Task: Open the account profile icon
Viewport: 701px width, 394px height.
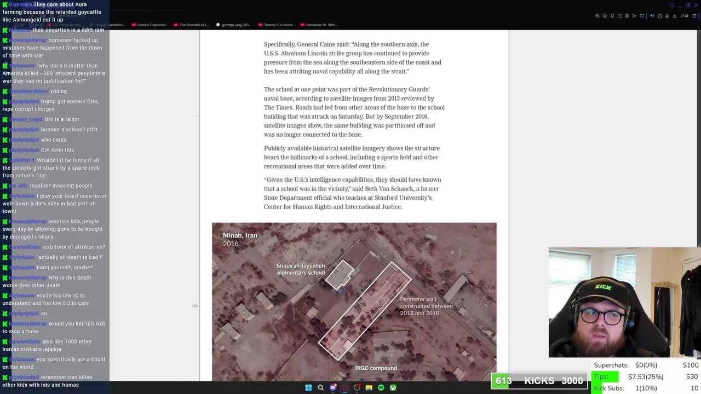Action: pos(667,16)
